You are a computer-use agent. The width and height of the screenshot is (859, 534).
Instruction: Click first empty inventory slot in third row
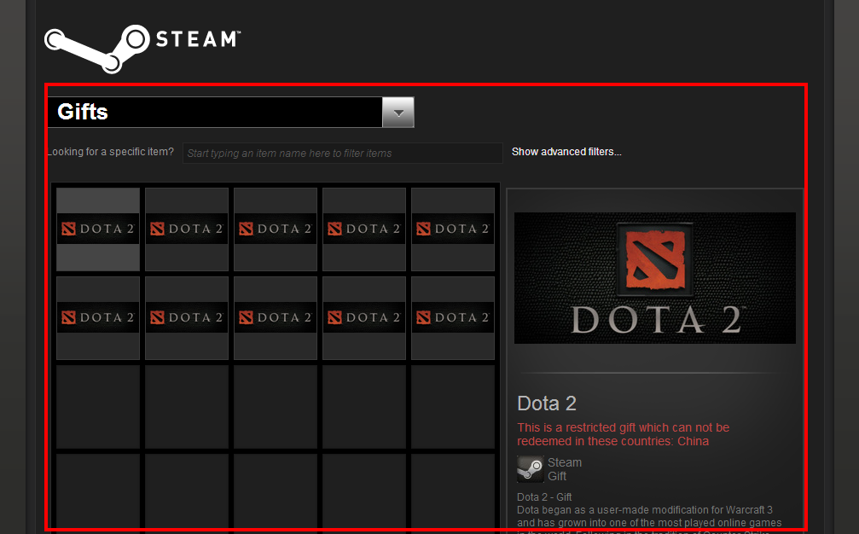pyautogui.click(x=98, y=406)
